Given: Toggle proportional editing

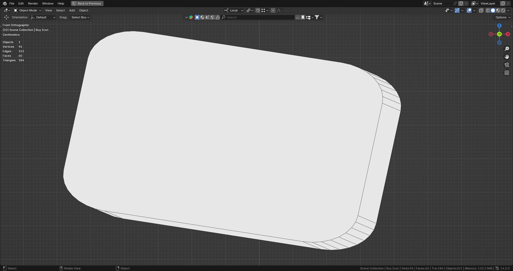Looking at the screenshot, I should tap(273, 10).
